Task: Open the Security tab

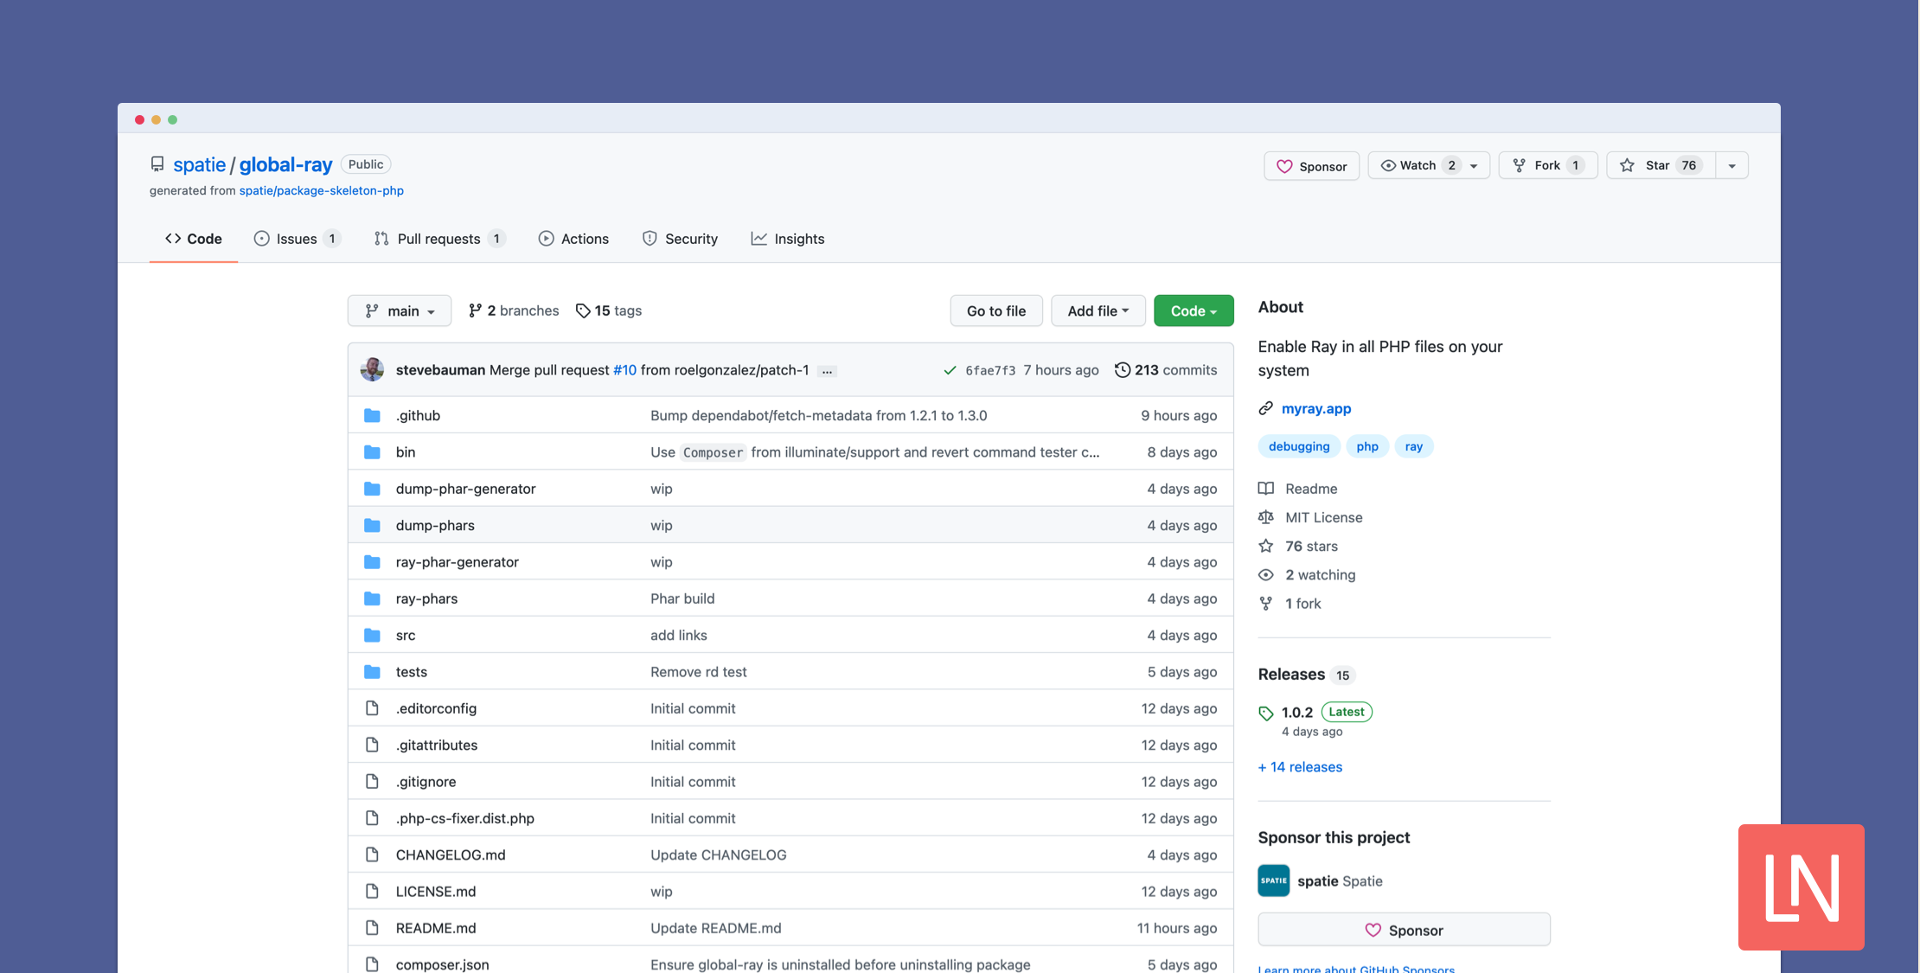Action: point(680,239)
